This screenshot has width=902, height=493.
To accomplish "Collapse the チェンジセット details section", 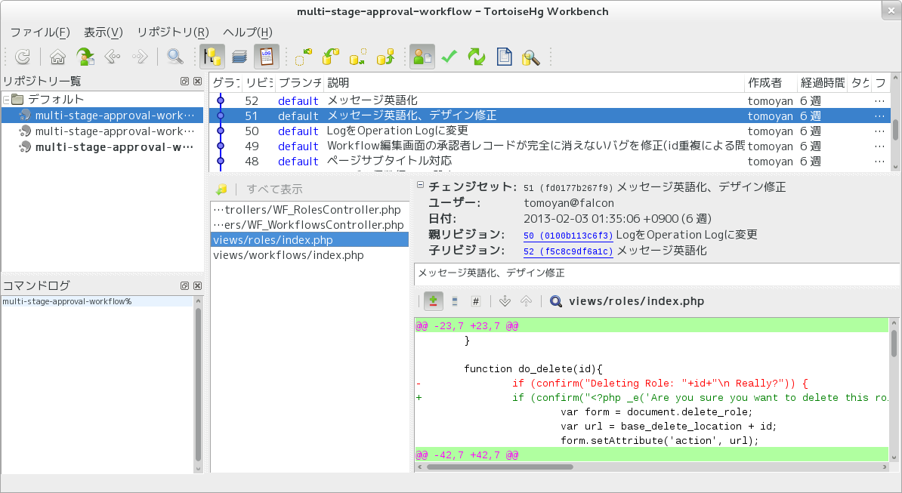I will [421, 185].
